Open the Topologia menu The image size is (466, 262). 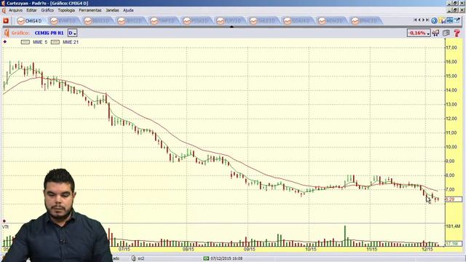[x=66, y=10]
